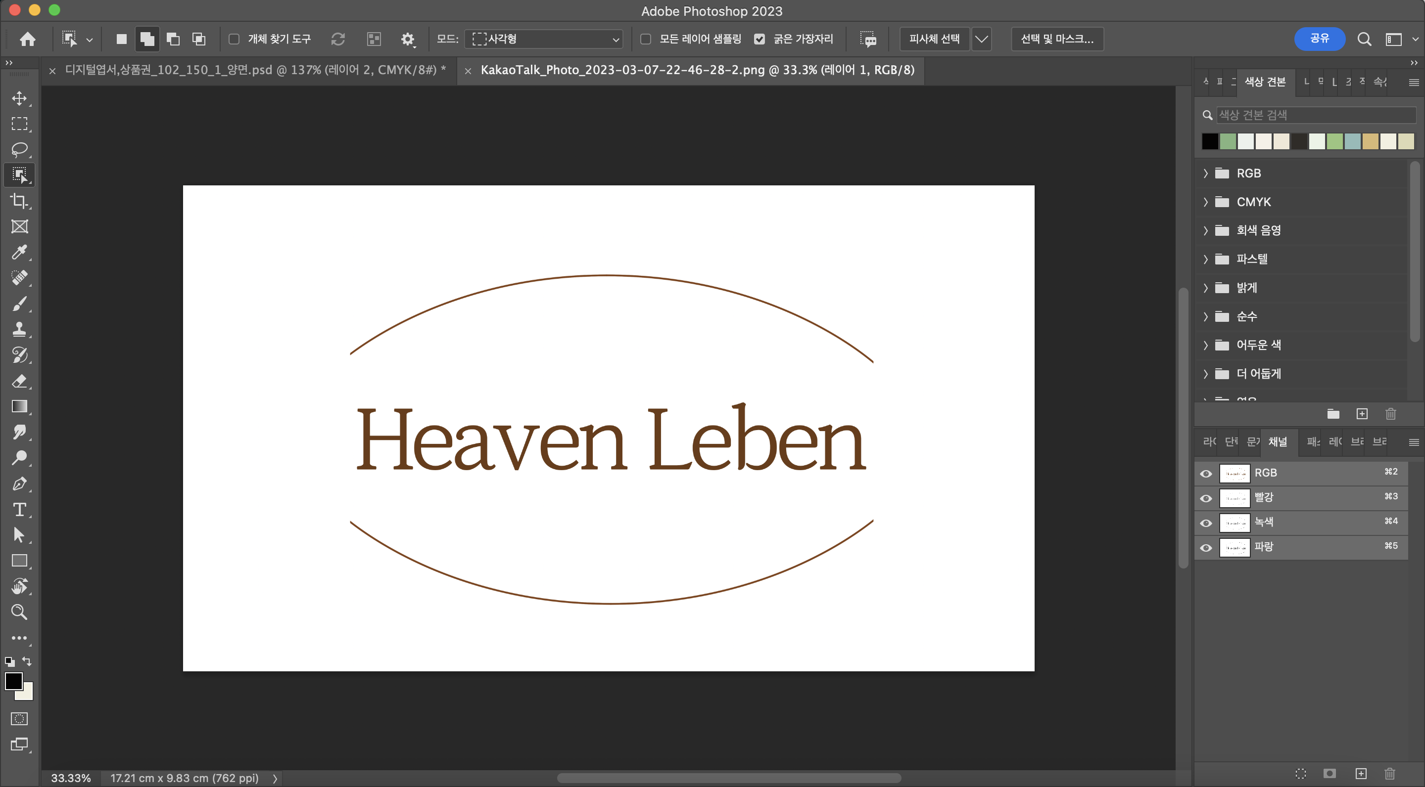The height and width of the screenshot is (787, 1425).
Task: Click the 피사체 선택 button
Action: pyautogui.click(x=934, y=39)
